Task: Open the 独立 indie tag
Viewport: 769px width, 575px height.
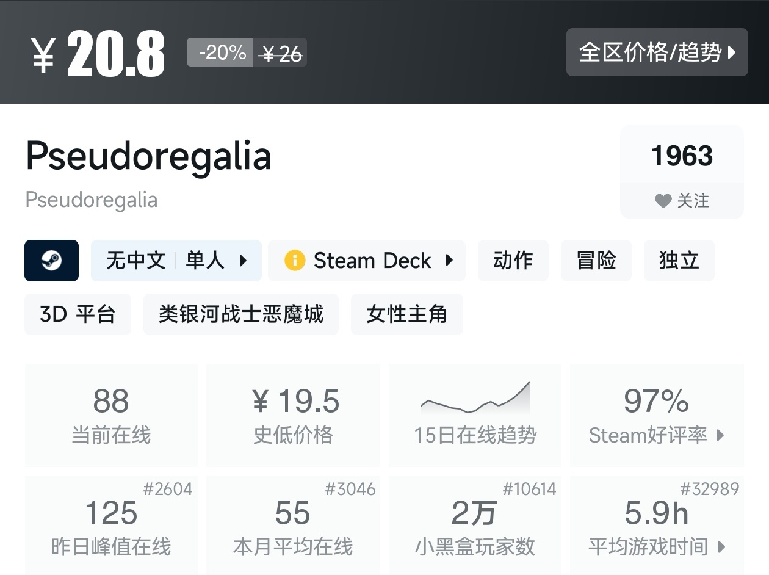Action: click(x=679, y=261)
